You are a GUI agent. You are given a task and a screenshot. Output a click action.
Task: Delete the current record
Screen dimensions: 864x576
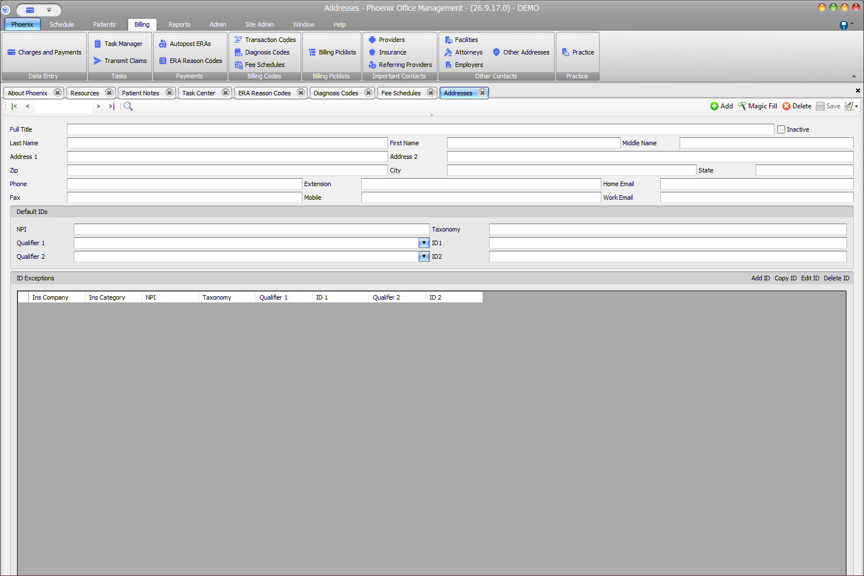797,106
